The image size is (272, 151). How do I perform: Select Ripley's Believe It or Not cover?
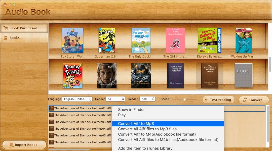coord(210,40)
